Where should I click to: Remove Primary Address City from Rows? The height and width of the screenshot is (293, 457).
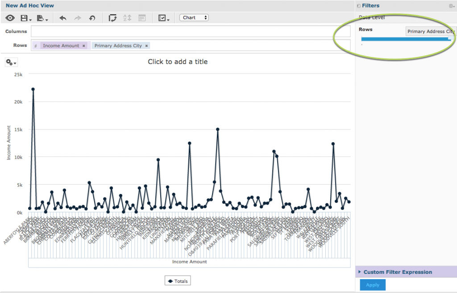(146, 46)
